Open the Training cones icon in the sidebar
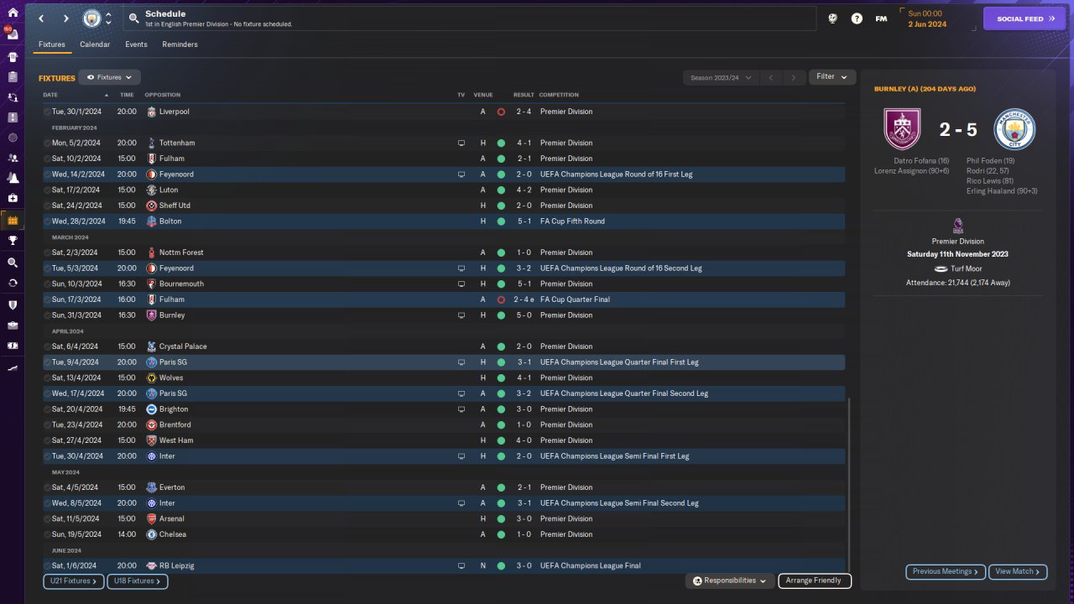 tap(13, 178)
